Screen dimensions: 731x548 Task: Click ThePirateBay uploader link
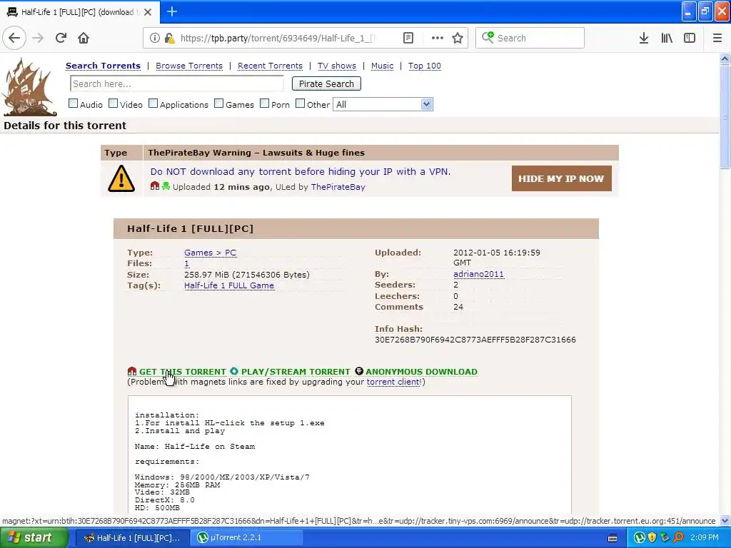pos(338,187)
